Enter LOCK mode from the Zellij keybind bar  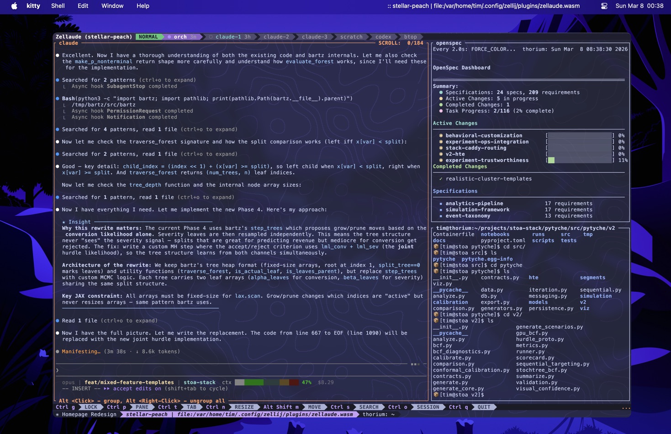(92, 407)
